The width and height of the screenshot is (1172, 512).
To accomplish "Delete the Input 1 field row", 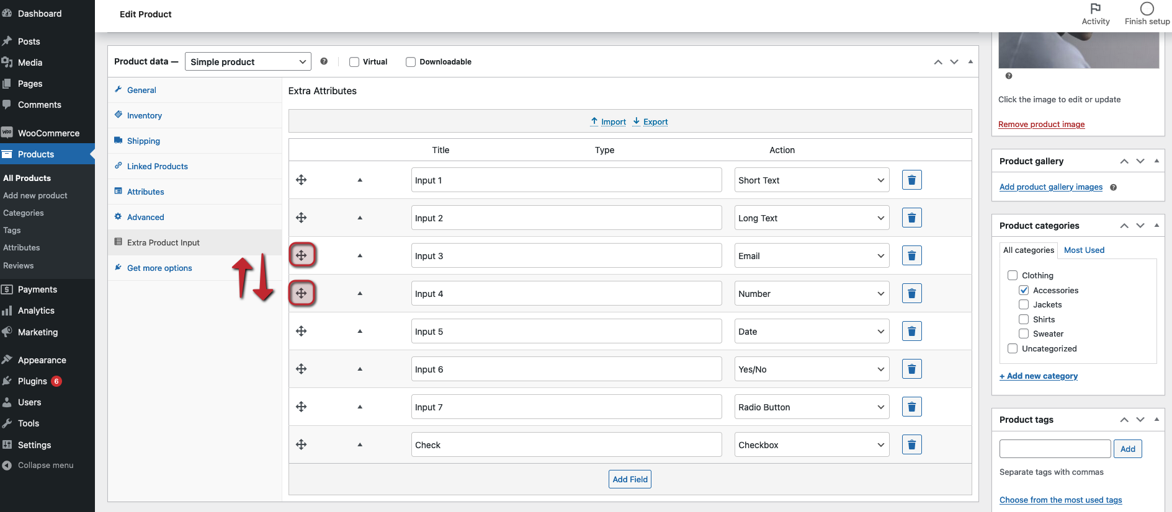I will pos(911,180).
